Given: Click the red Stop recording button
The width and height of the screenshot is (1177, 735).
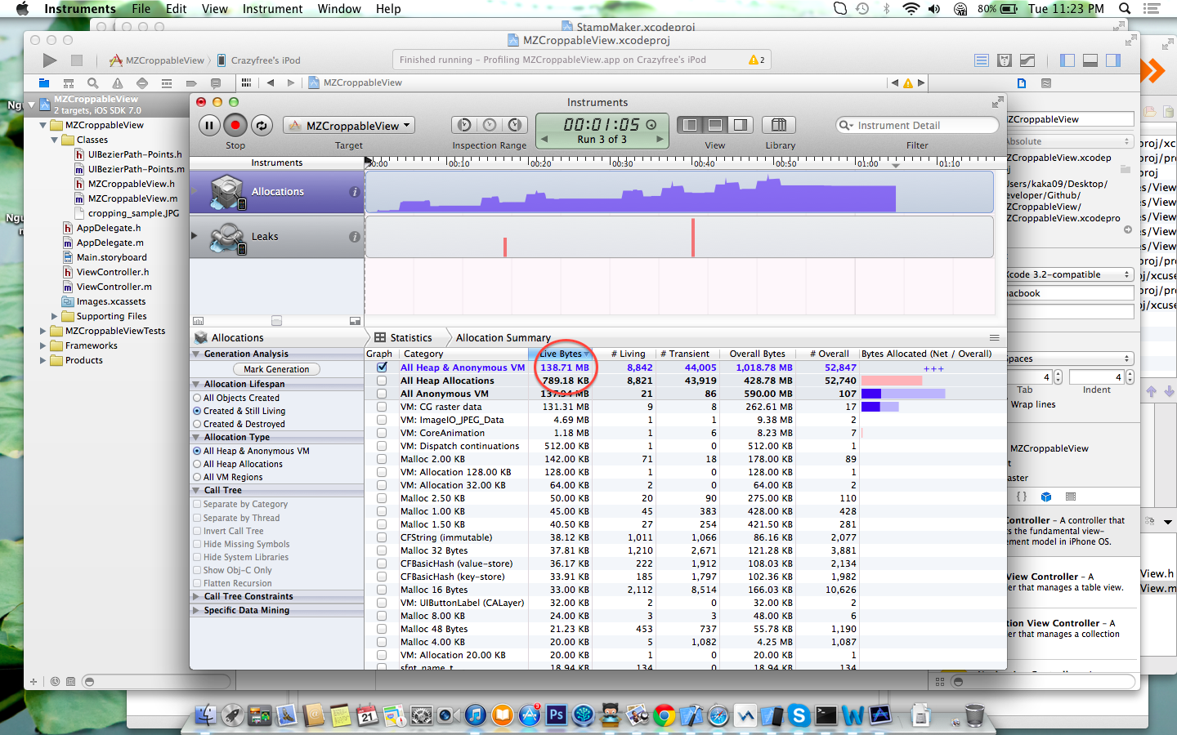Looking at the screenshot, I should tap(235, 125).
